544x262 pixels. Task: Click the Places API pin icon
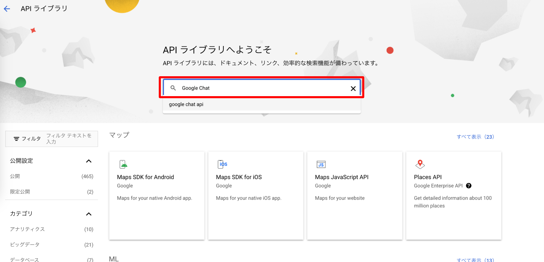(420, 164)
